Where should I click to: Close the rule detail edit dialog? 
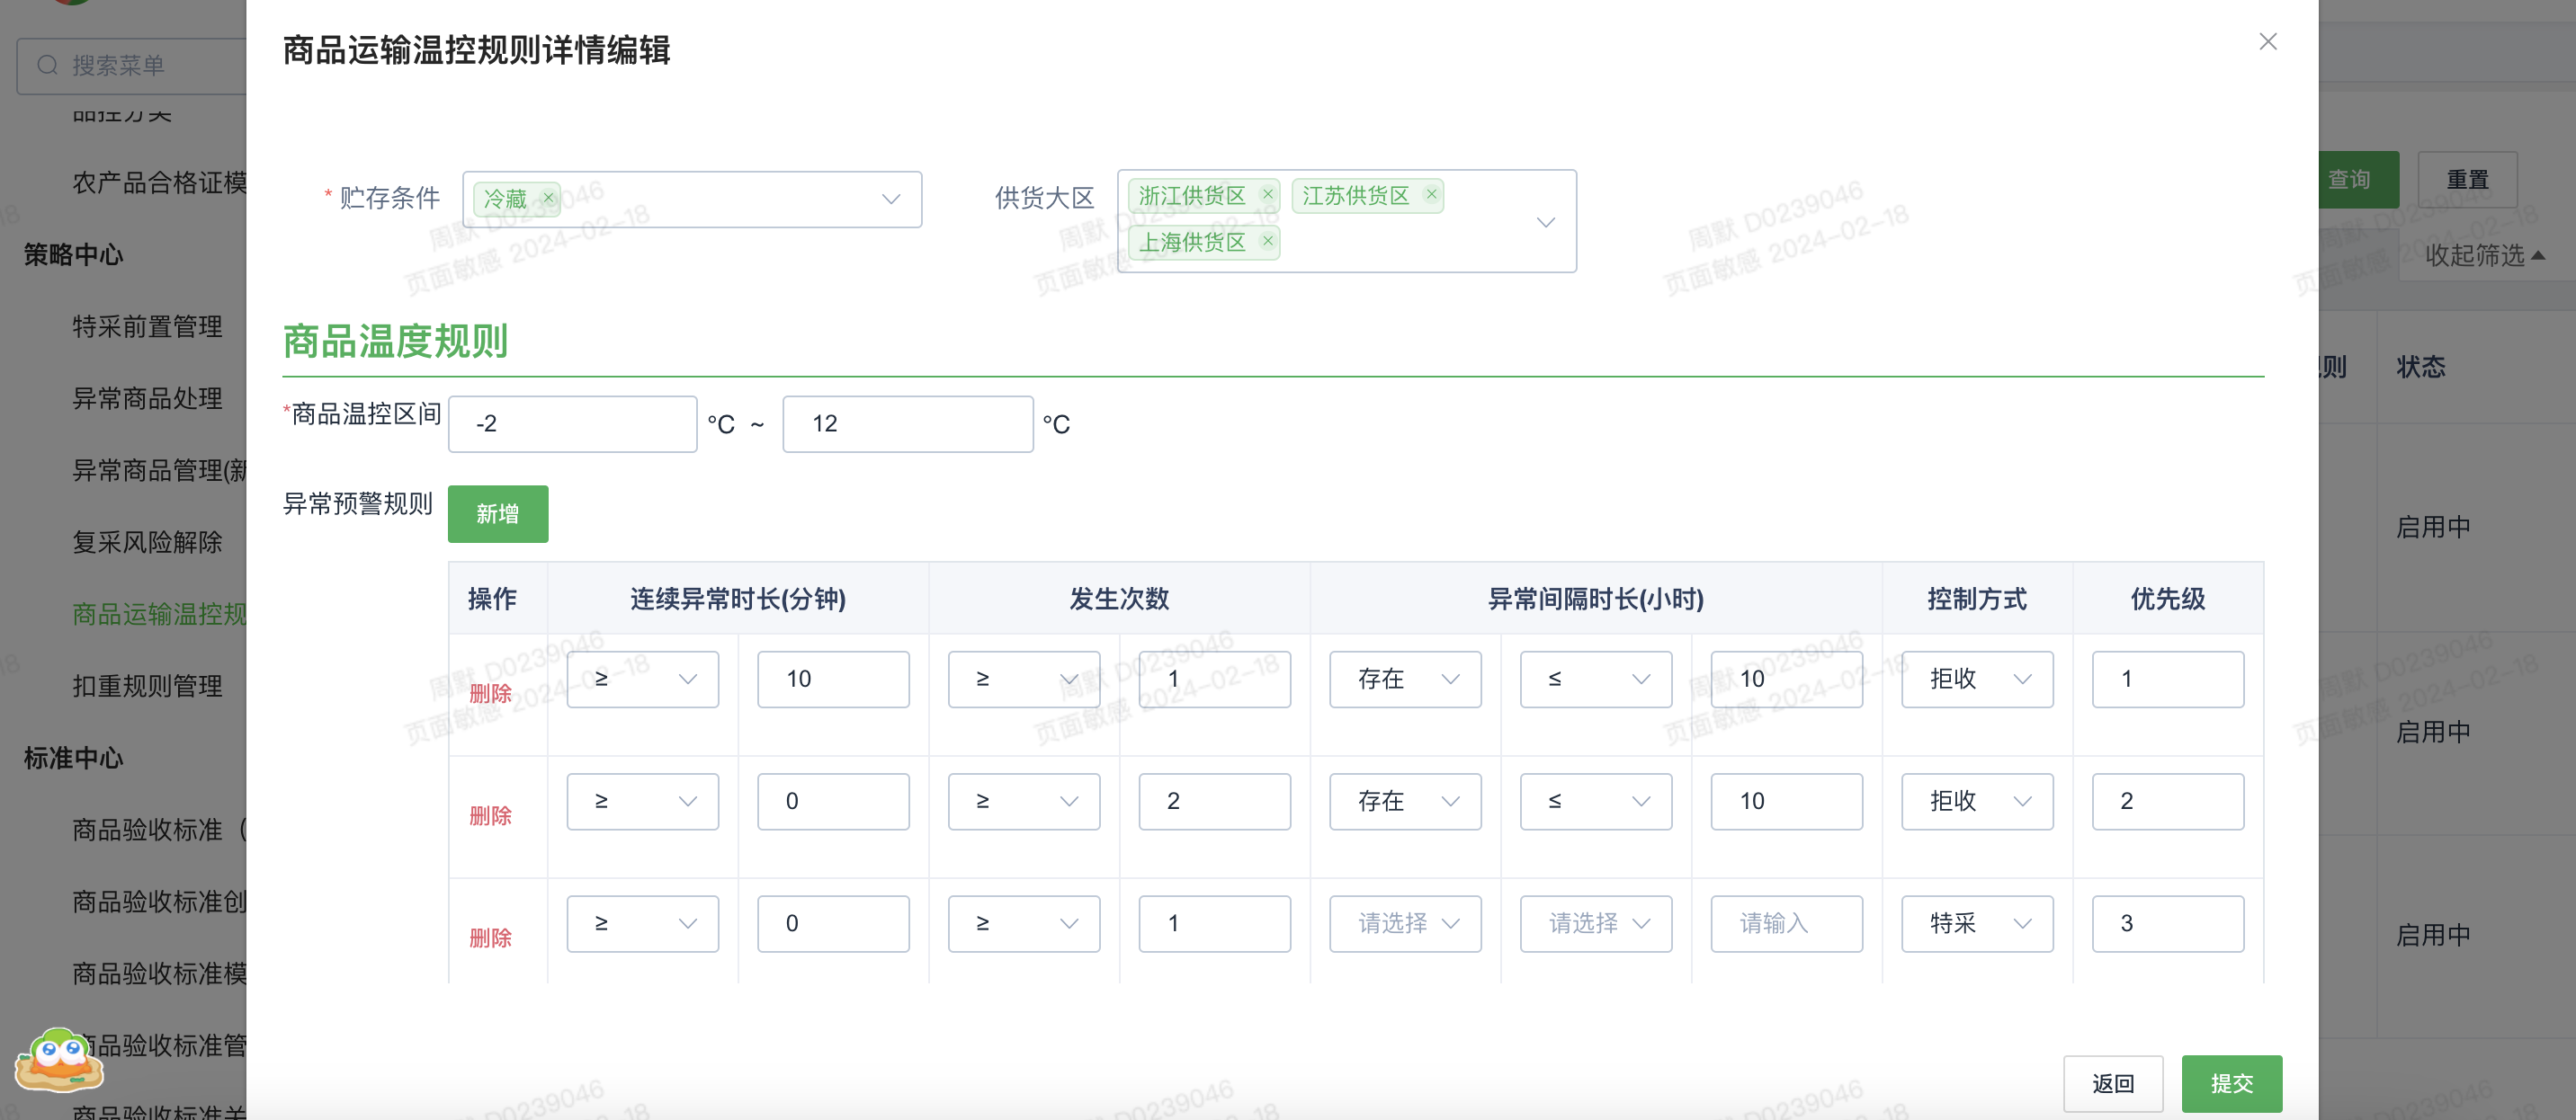2267,41
